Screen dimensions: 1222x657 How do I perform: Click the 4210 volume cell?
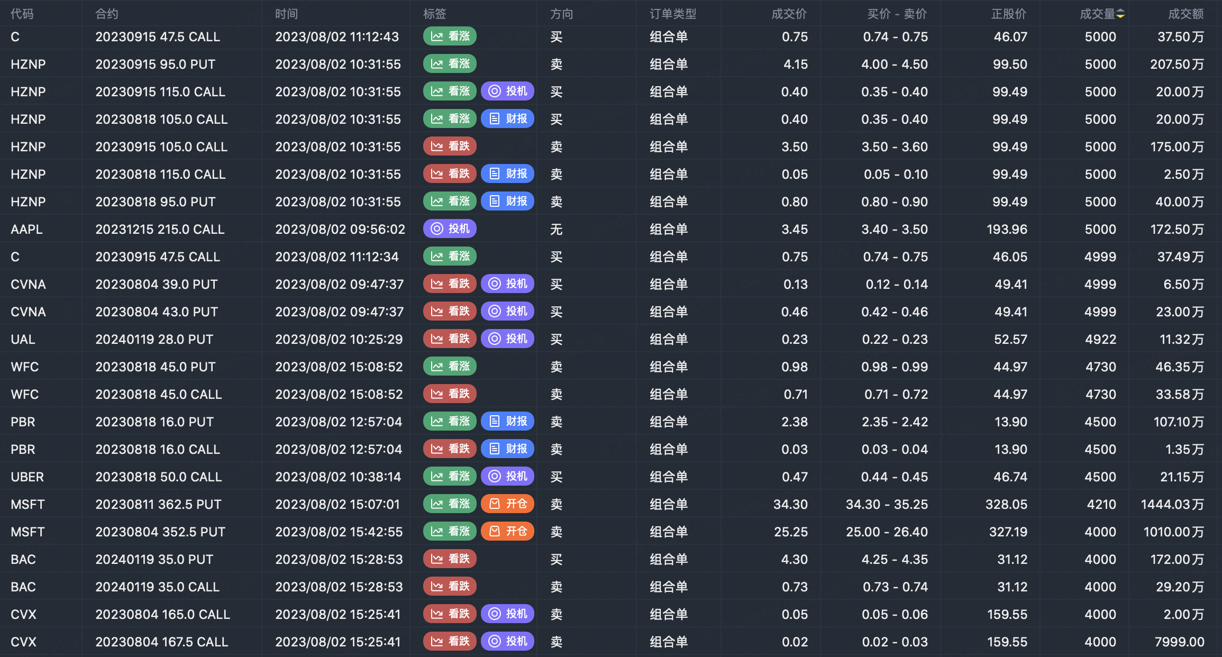point(1101,504)
